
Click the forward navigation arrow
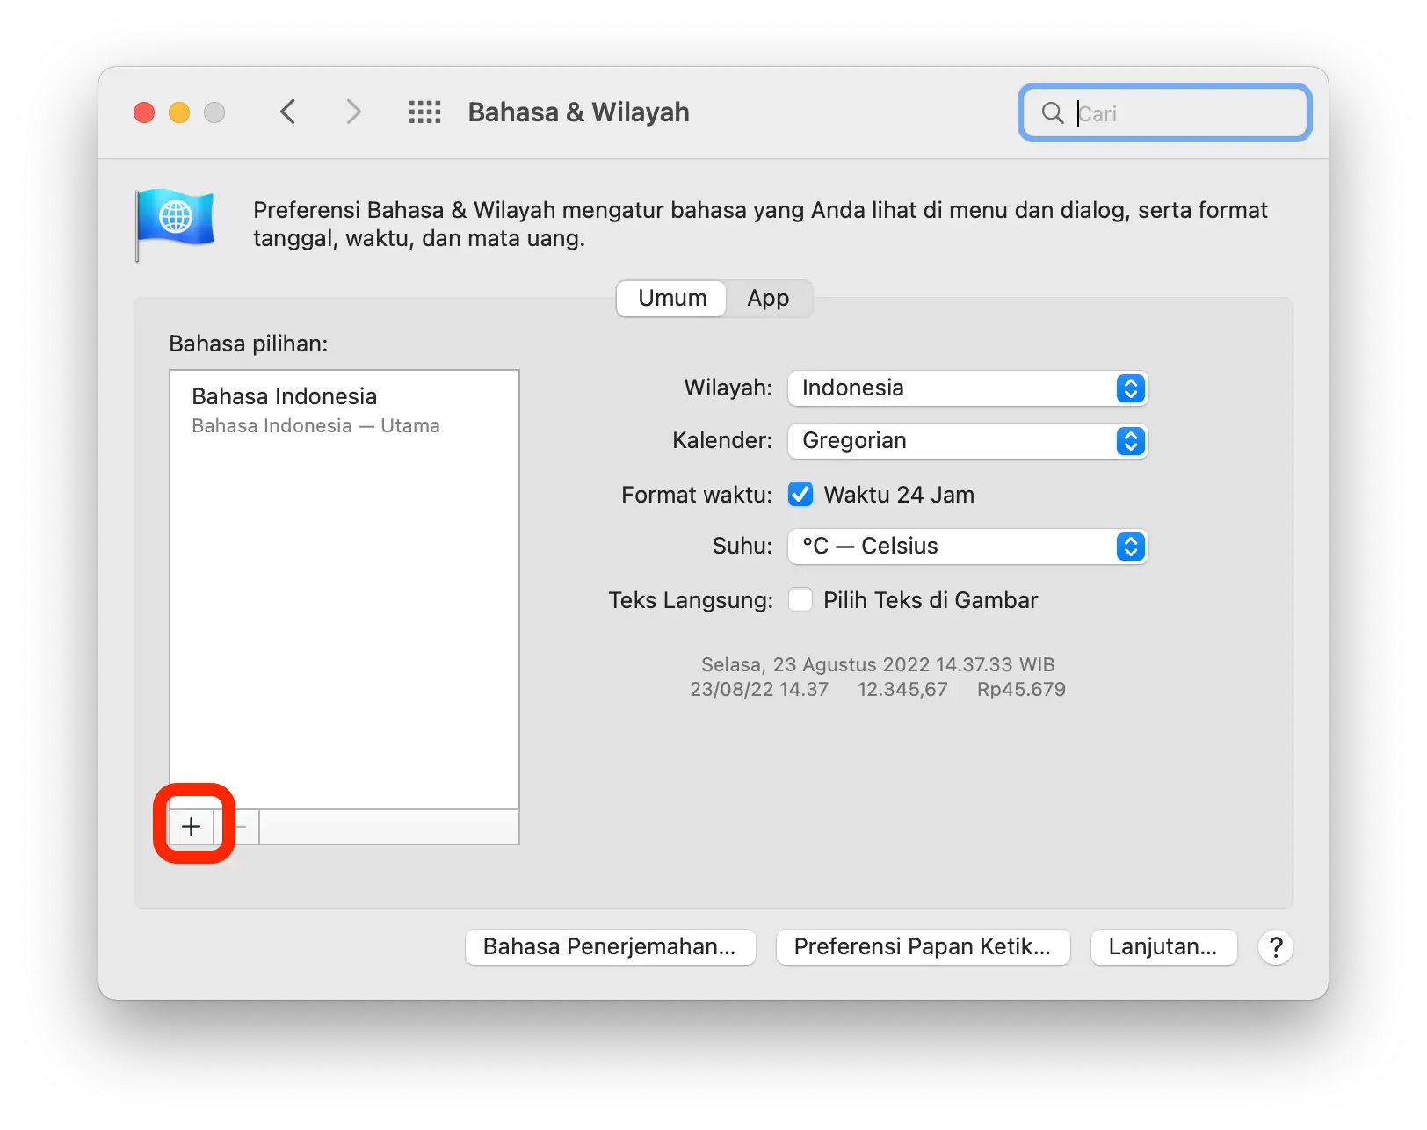pyautogui.click(x=351, y=112)
